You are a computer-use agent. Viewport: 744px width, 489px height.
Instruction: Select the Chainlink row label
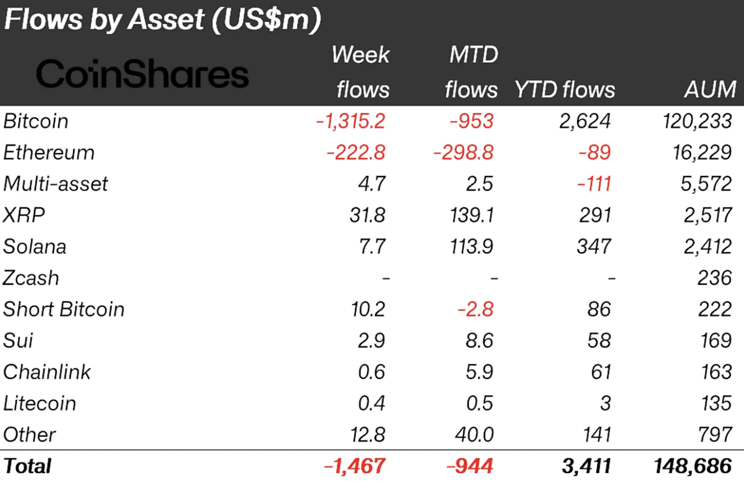pyautogui.click(x=47, y=372)
